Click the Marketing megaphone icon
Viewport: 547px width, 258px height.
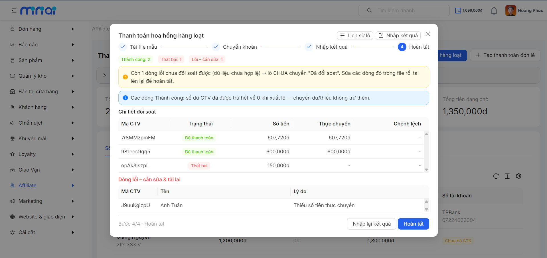[13, 201]
